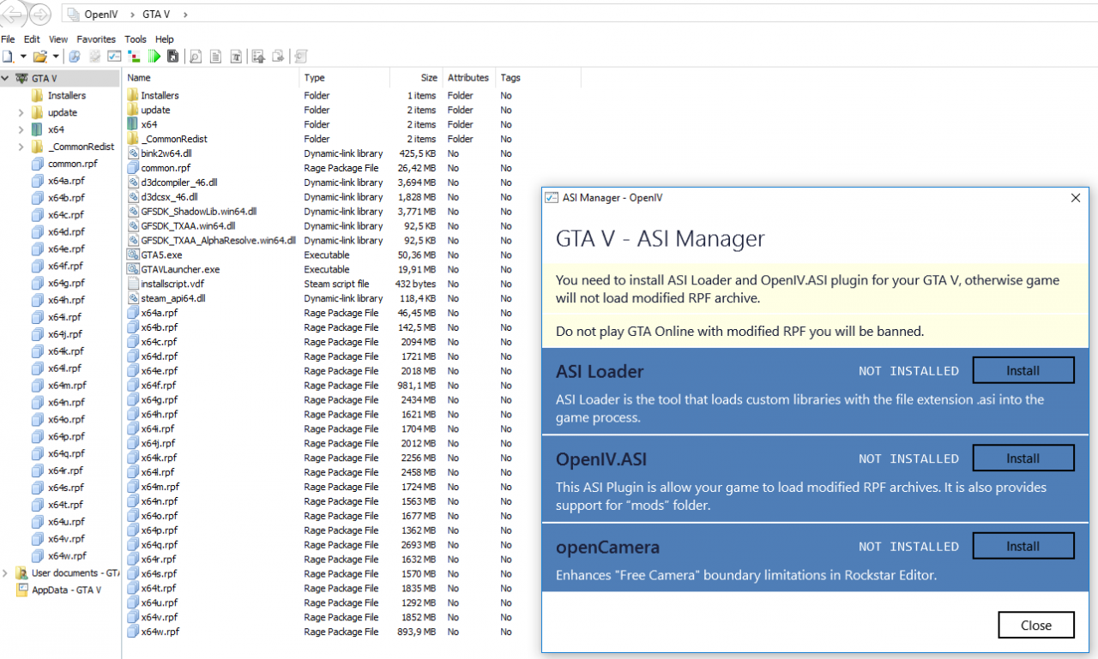Click the plain text page toolbar icon
The image size is (1098, 659).
pos(215,57)
